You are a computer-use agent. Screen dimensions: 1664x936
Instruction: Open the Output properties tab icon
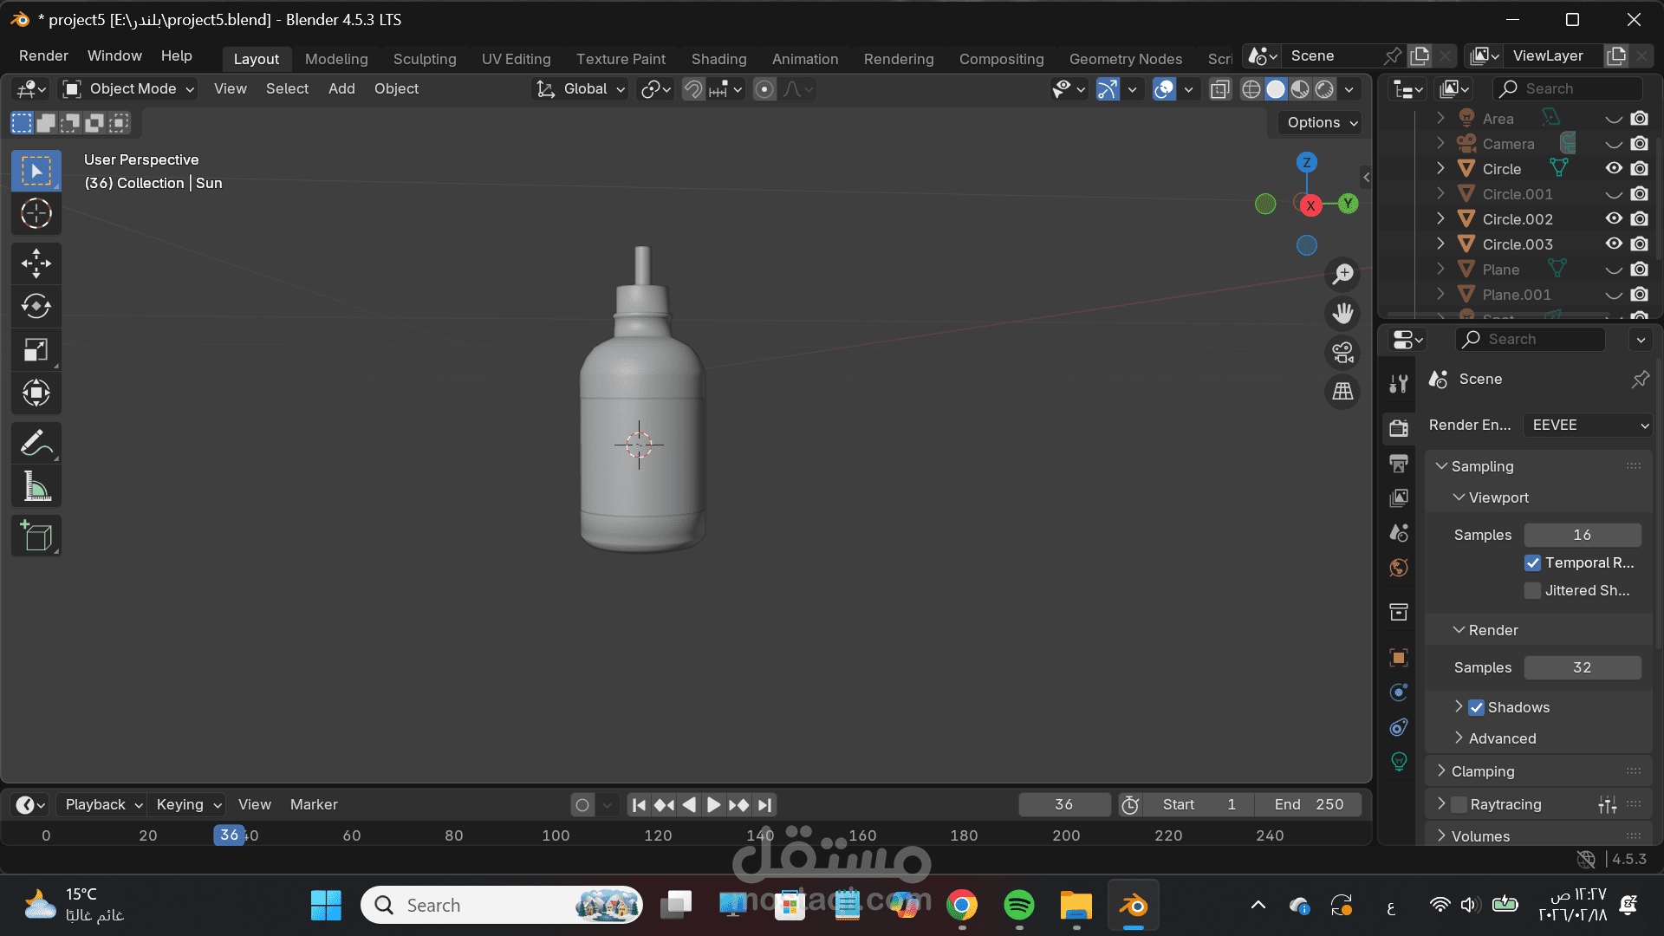[x=1398, y=464]
